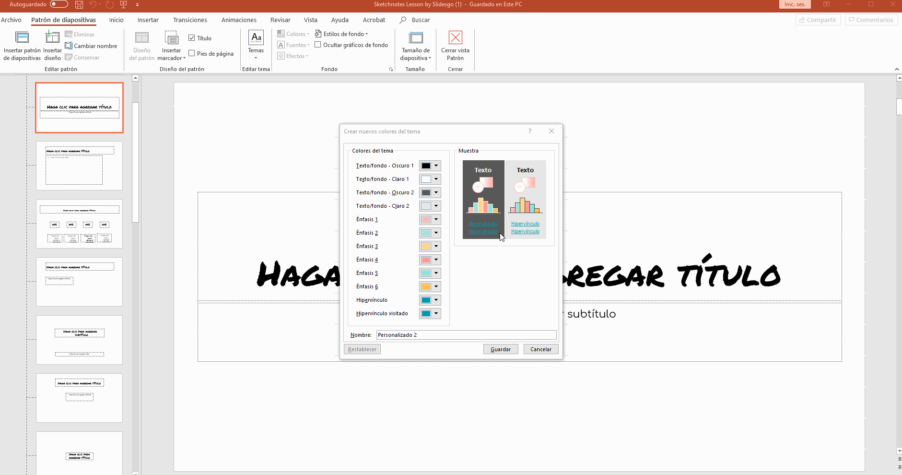Open Texto/fondo - Oscuro 1 color dropdown
The width and height of the screenshot is (902, 475).
430,166
